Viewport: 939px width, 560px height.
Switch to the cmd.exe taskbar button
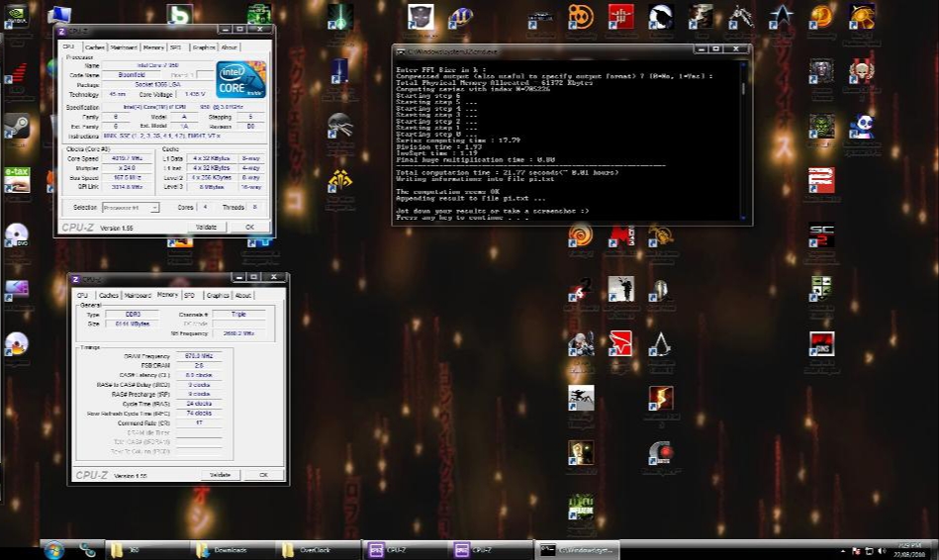577,550
